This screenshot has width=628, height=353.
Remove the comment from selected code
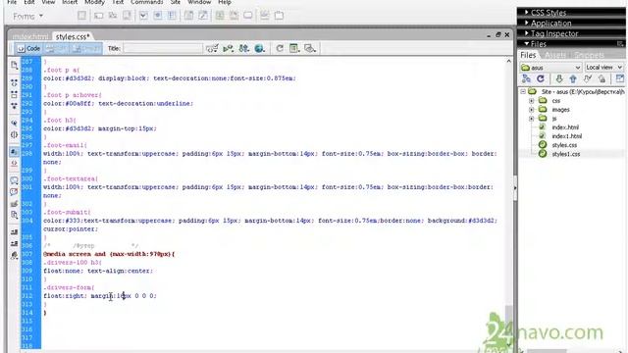[x=14, y=192]
